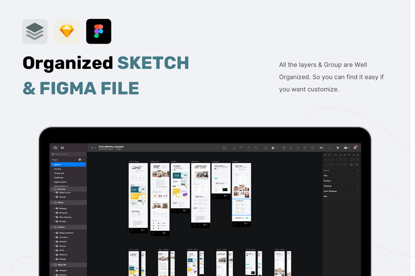Click the Backward arrange toolbar icon
The width and height of the screenshot is (415, 276).
pyautogui.click(x=241, y=147)
